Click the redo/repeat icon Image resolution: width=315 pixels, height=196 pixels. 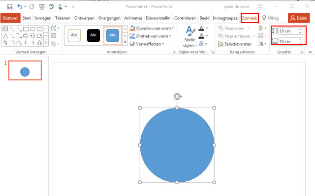click(31, 7)
